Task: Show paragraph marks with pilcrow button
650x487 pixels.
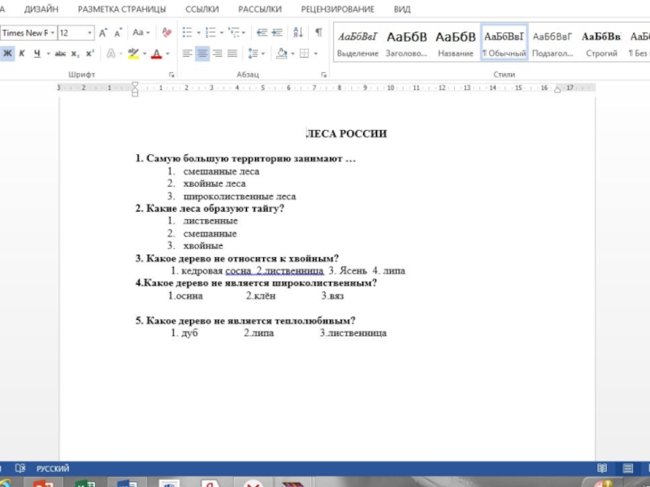Action: click(318, 32)
